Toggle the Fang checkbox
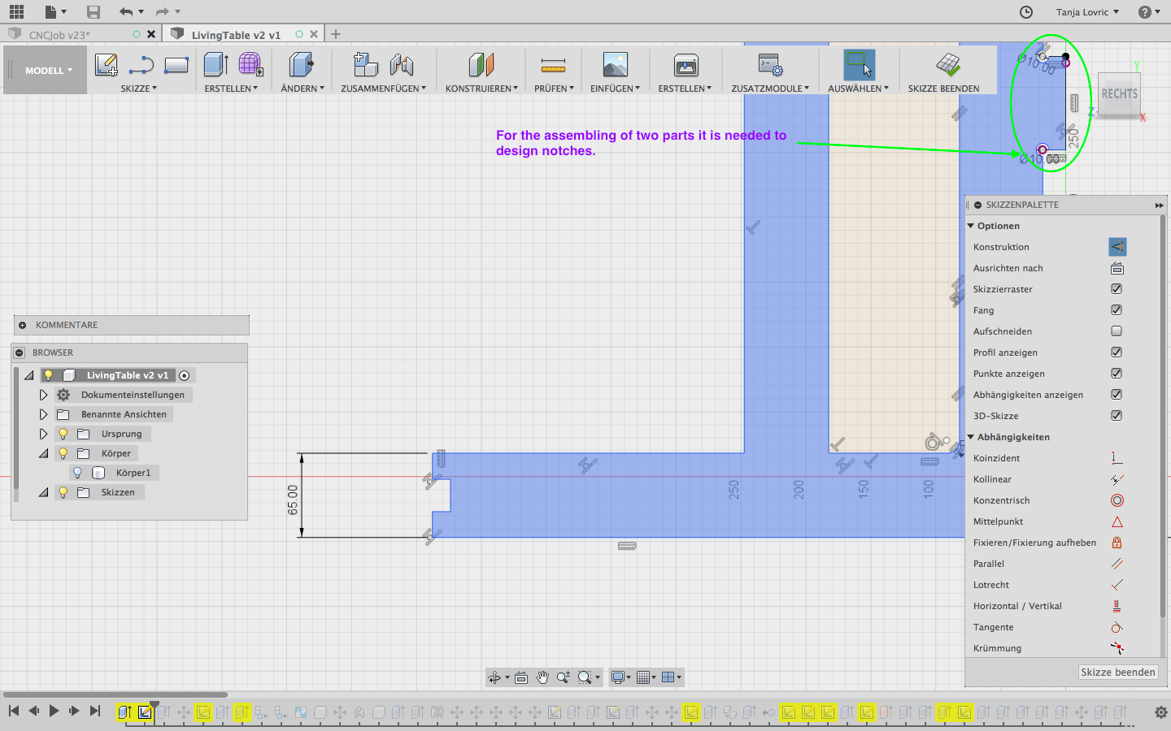This screenshot has height=731, width=1171. pyautogui.click(x=1117, y=310)
